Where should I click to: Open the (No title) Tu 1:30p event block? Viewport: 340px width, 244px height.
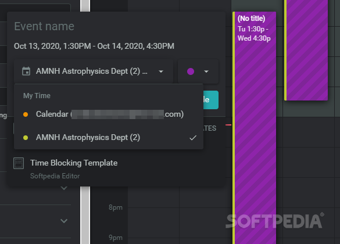(x=255, y=128)
